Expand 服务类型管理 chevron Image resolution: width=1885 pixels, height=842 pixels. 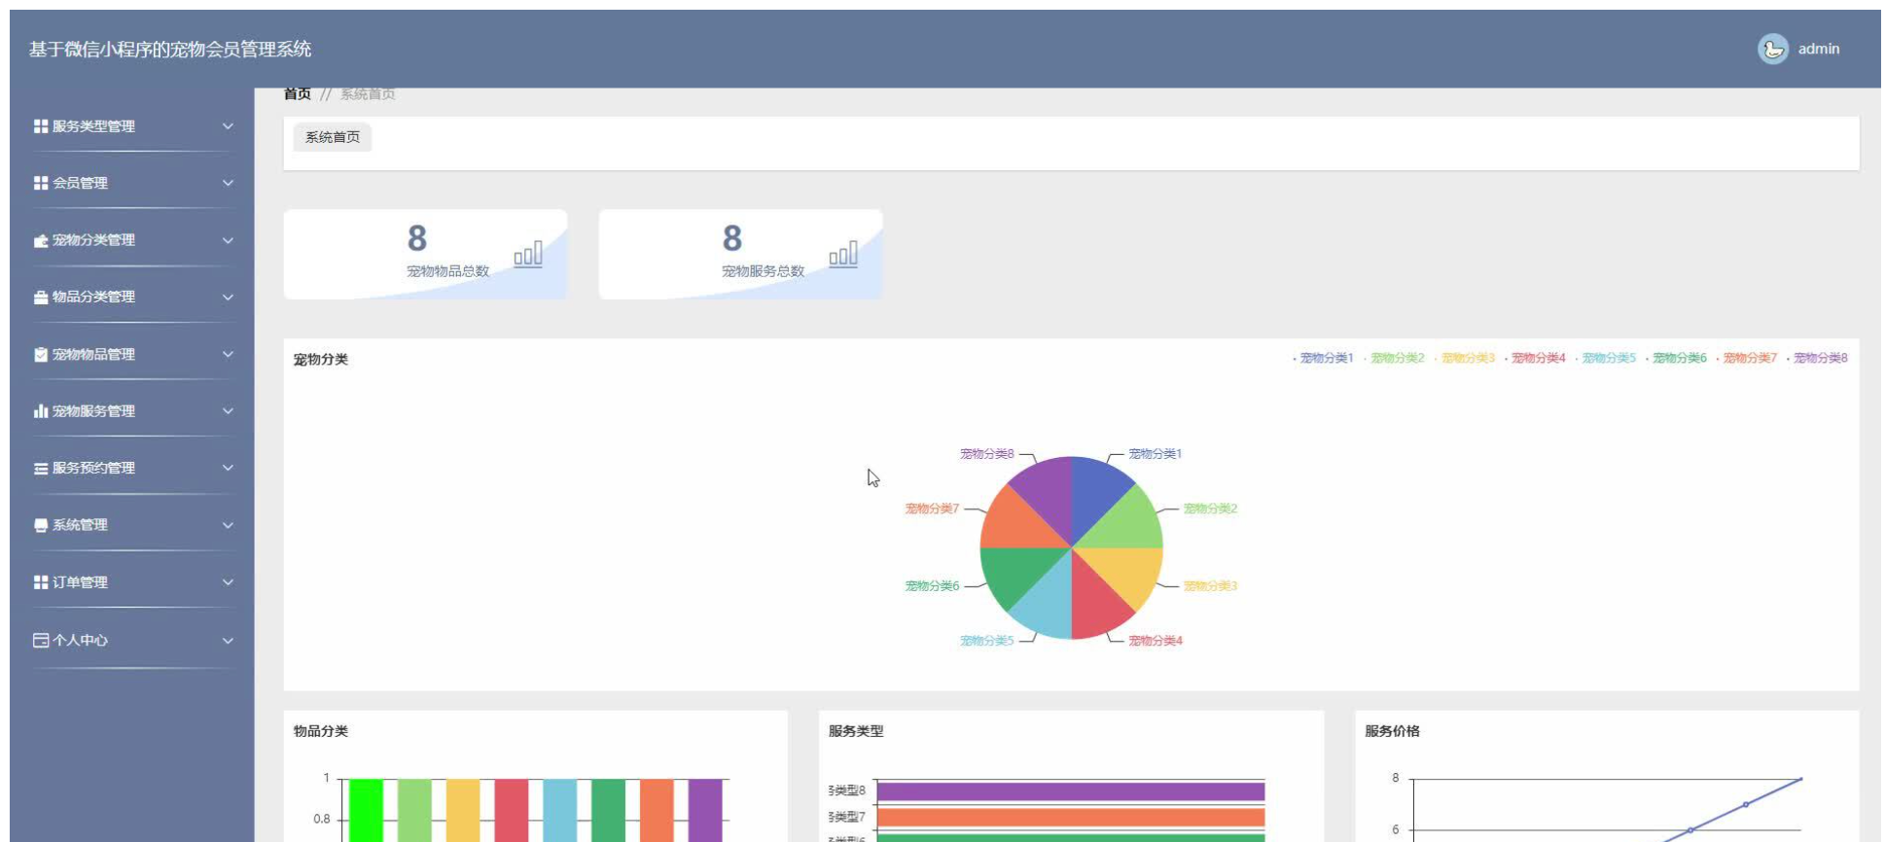tap(228, 126)
